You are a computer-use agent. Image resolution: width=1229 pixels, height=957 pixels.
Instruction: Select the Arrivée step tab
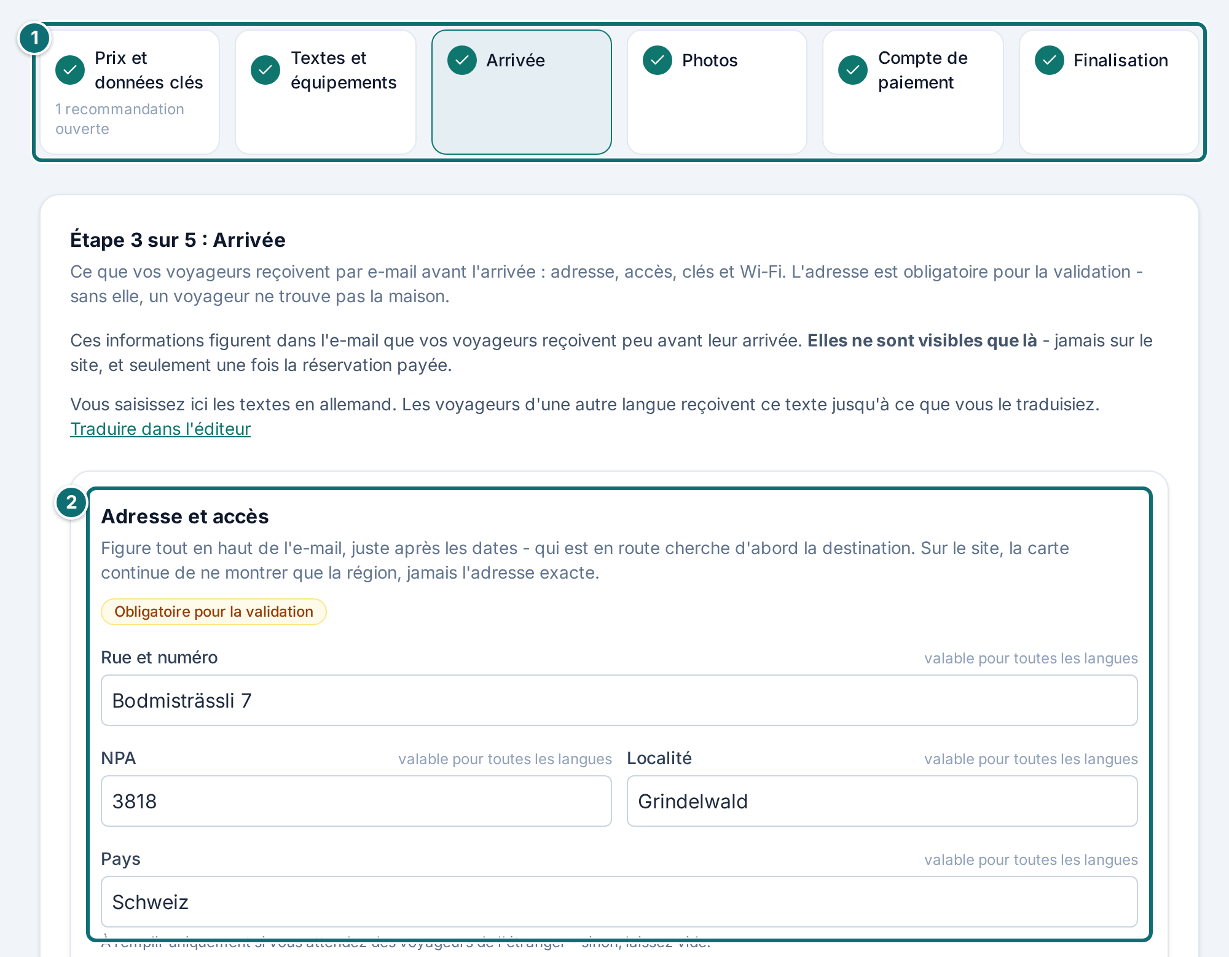(x=522, y=92)
